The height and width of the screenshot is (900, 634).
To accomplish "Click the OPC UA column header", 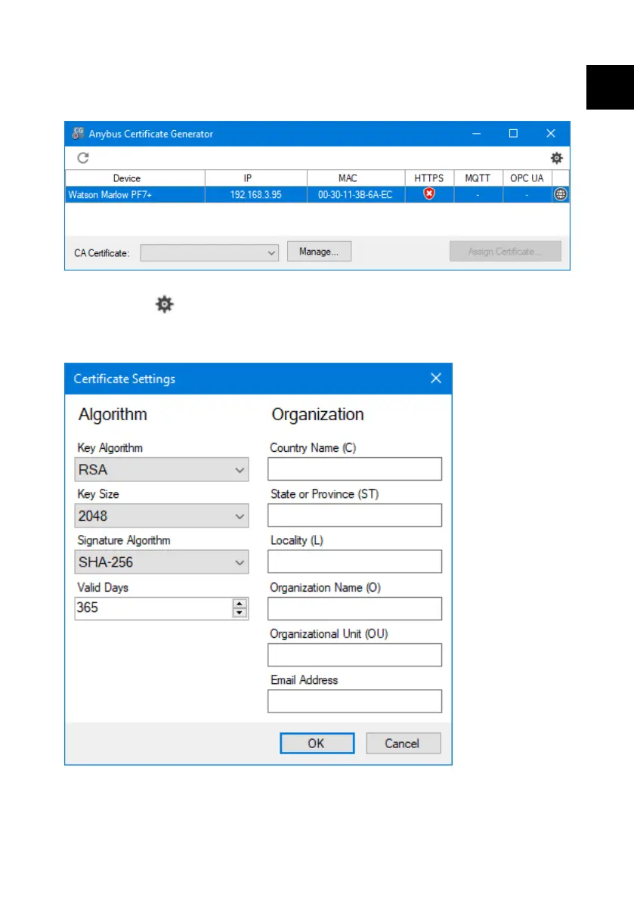I will coord(527,178).
